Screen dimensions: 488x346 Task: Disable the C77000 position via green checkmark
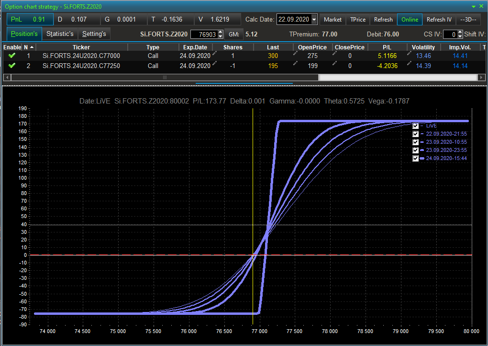tap(12, 56)
